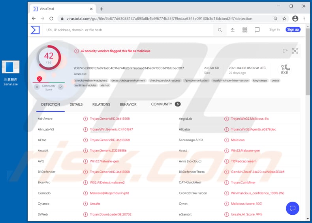Click the EXE file type icon

coord(285,70)
